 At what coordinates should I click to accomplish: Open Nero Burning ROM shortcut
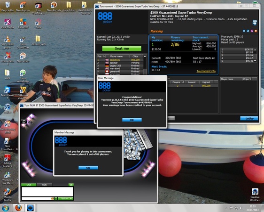[8, 127]
